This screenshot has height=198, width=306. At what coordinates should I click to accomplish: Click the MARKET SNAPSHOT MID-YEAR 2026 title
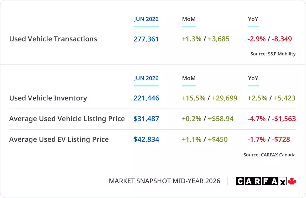click(164, 181)
